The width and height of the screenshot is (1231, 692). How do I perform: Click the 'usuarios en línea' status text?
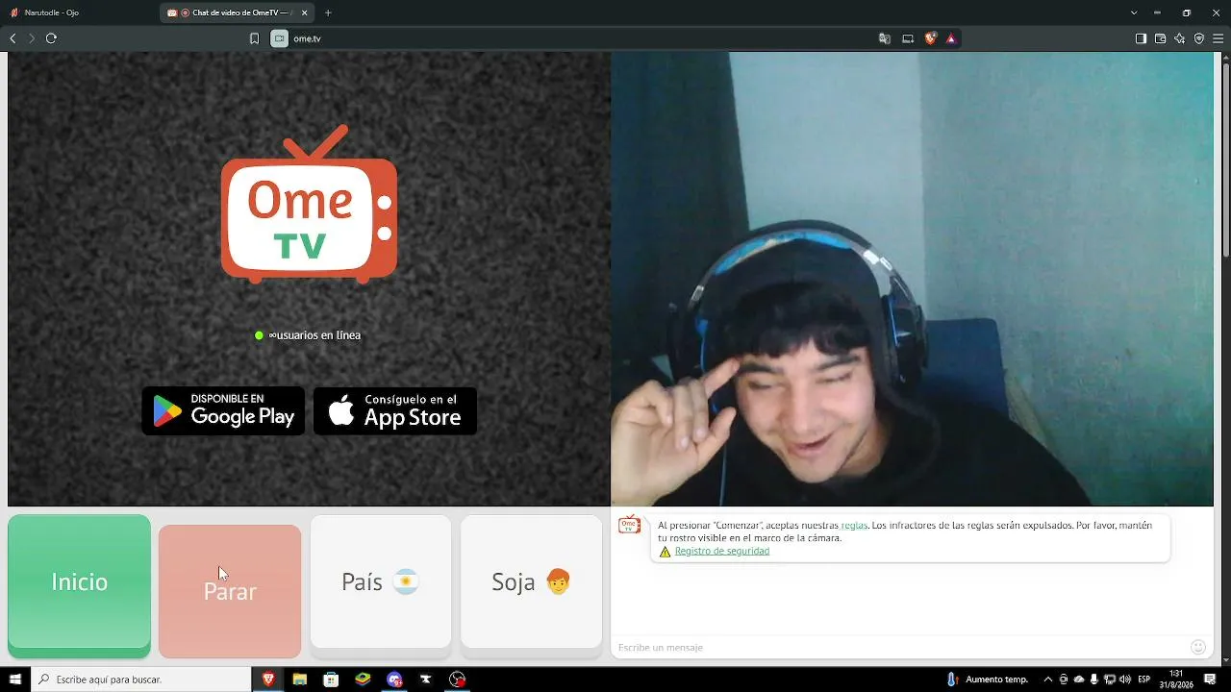pos(314,335)
